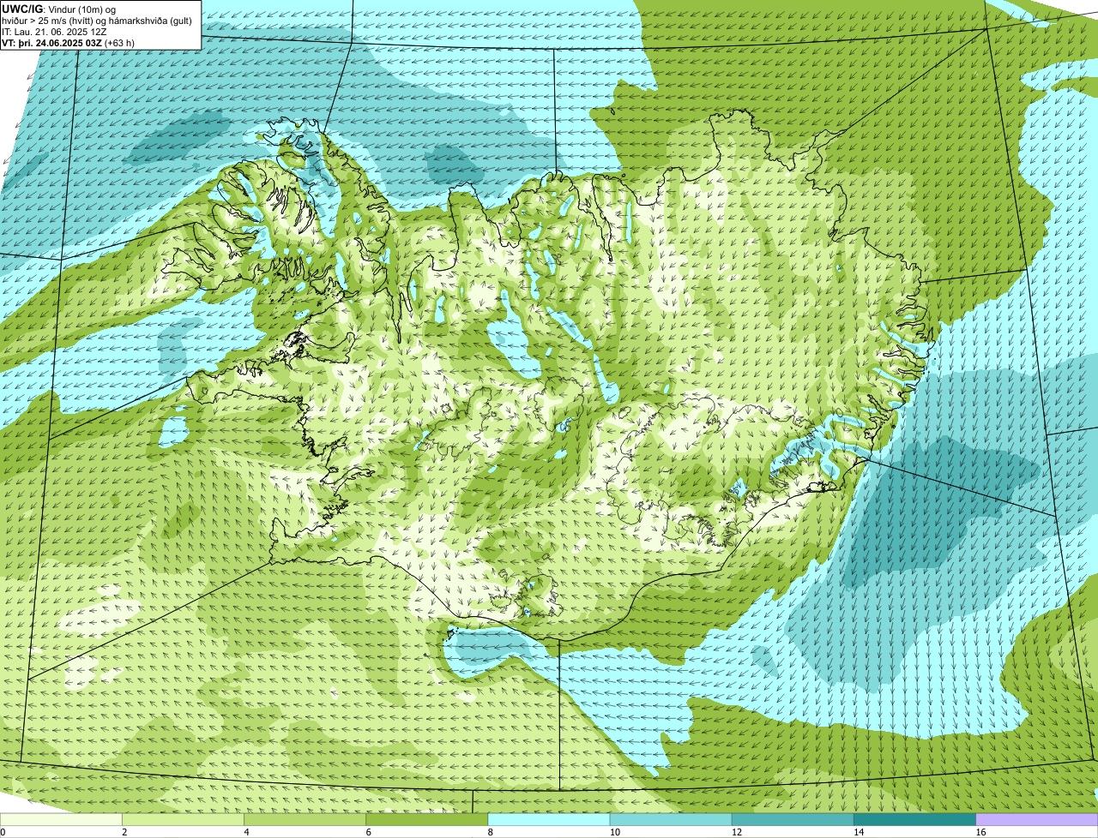This screenshot has width=1098, height=838.
Task: Click the legend tick label '2'
Action: 124,832
